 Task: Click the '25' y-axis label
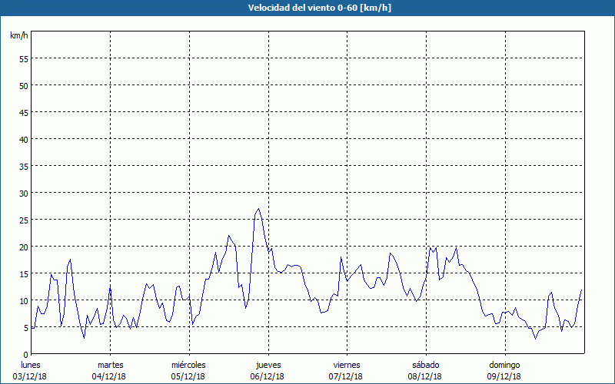point(24,220)
